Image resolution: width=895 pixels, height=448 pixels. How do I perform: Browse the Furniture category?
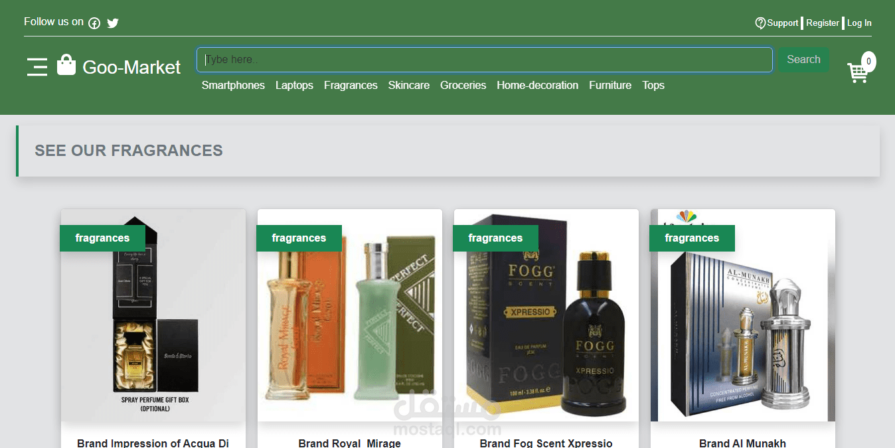pos(610,85)
